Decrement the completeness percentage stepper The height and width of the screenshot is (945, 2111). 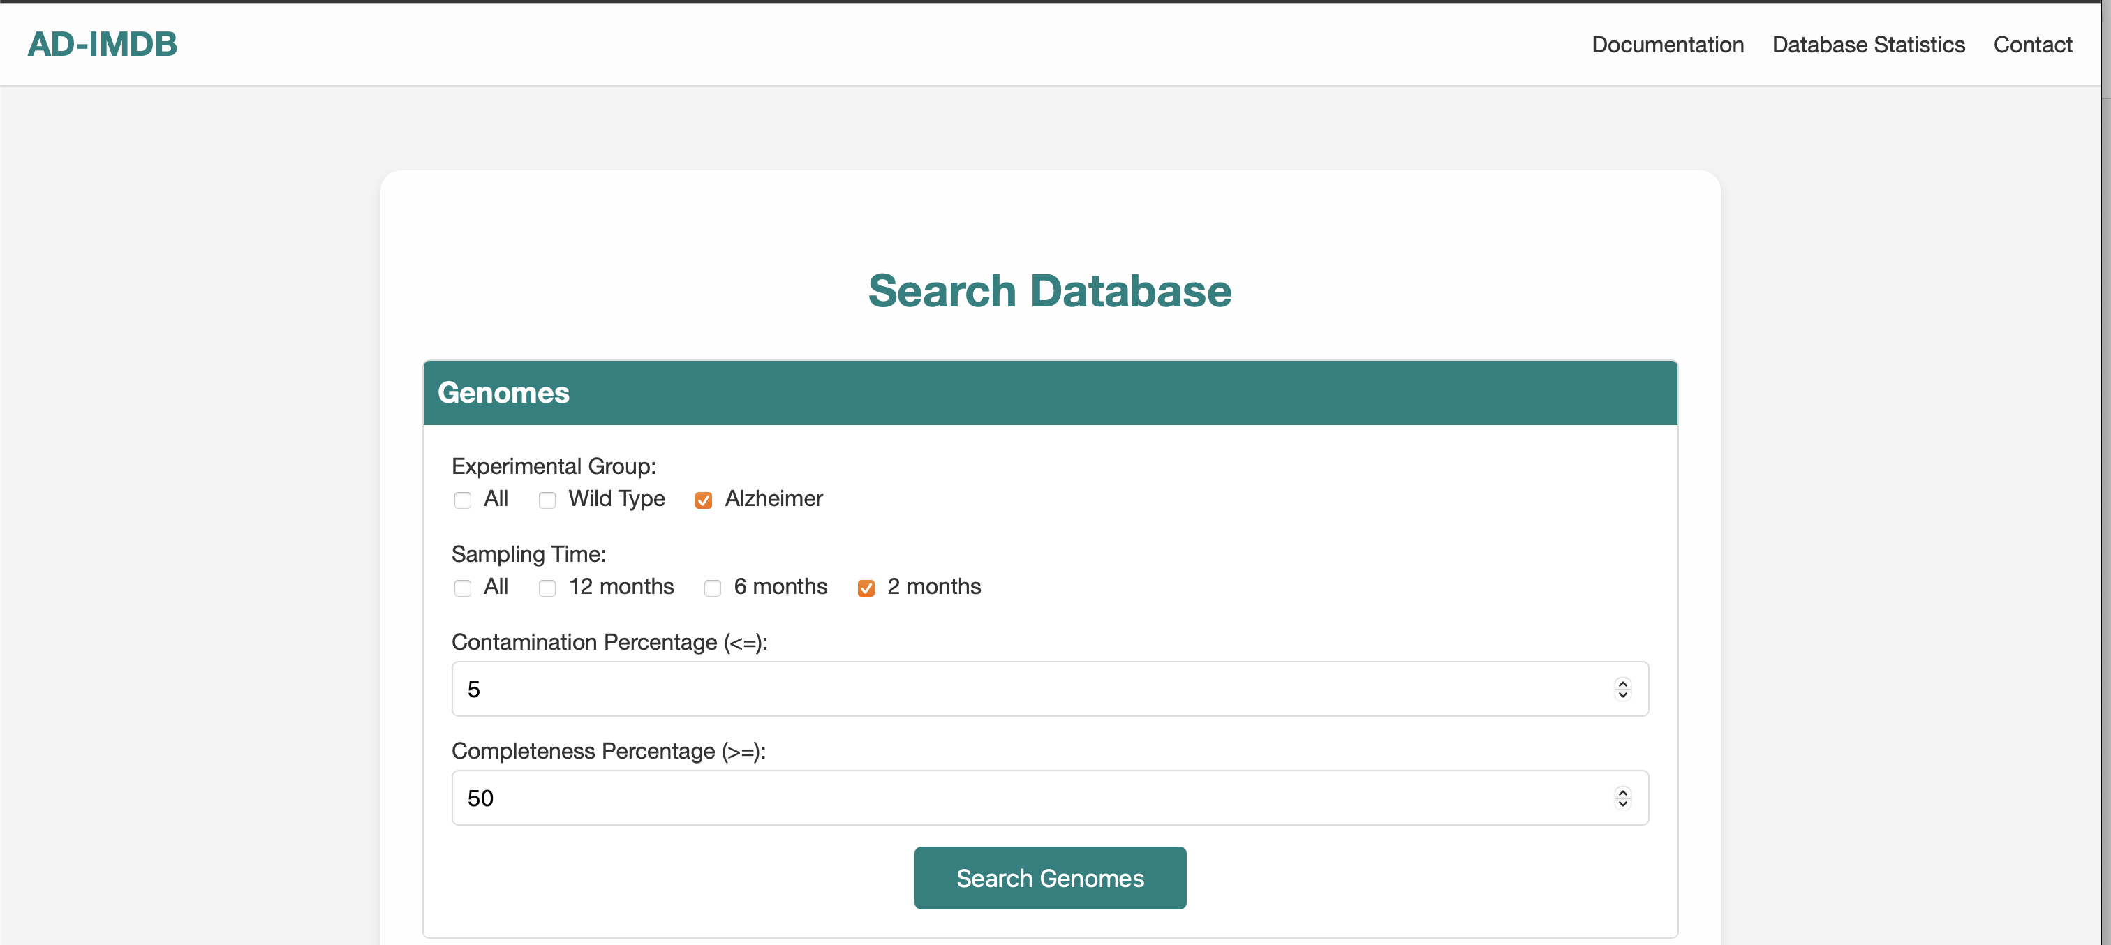coord(1622,804)
